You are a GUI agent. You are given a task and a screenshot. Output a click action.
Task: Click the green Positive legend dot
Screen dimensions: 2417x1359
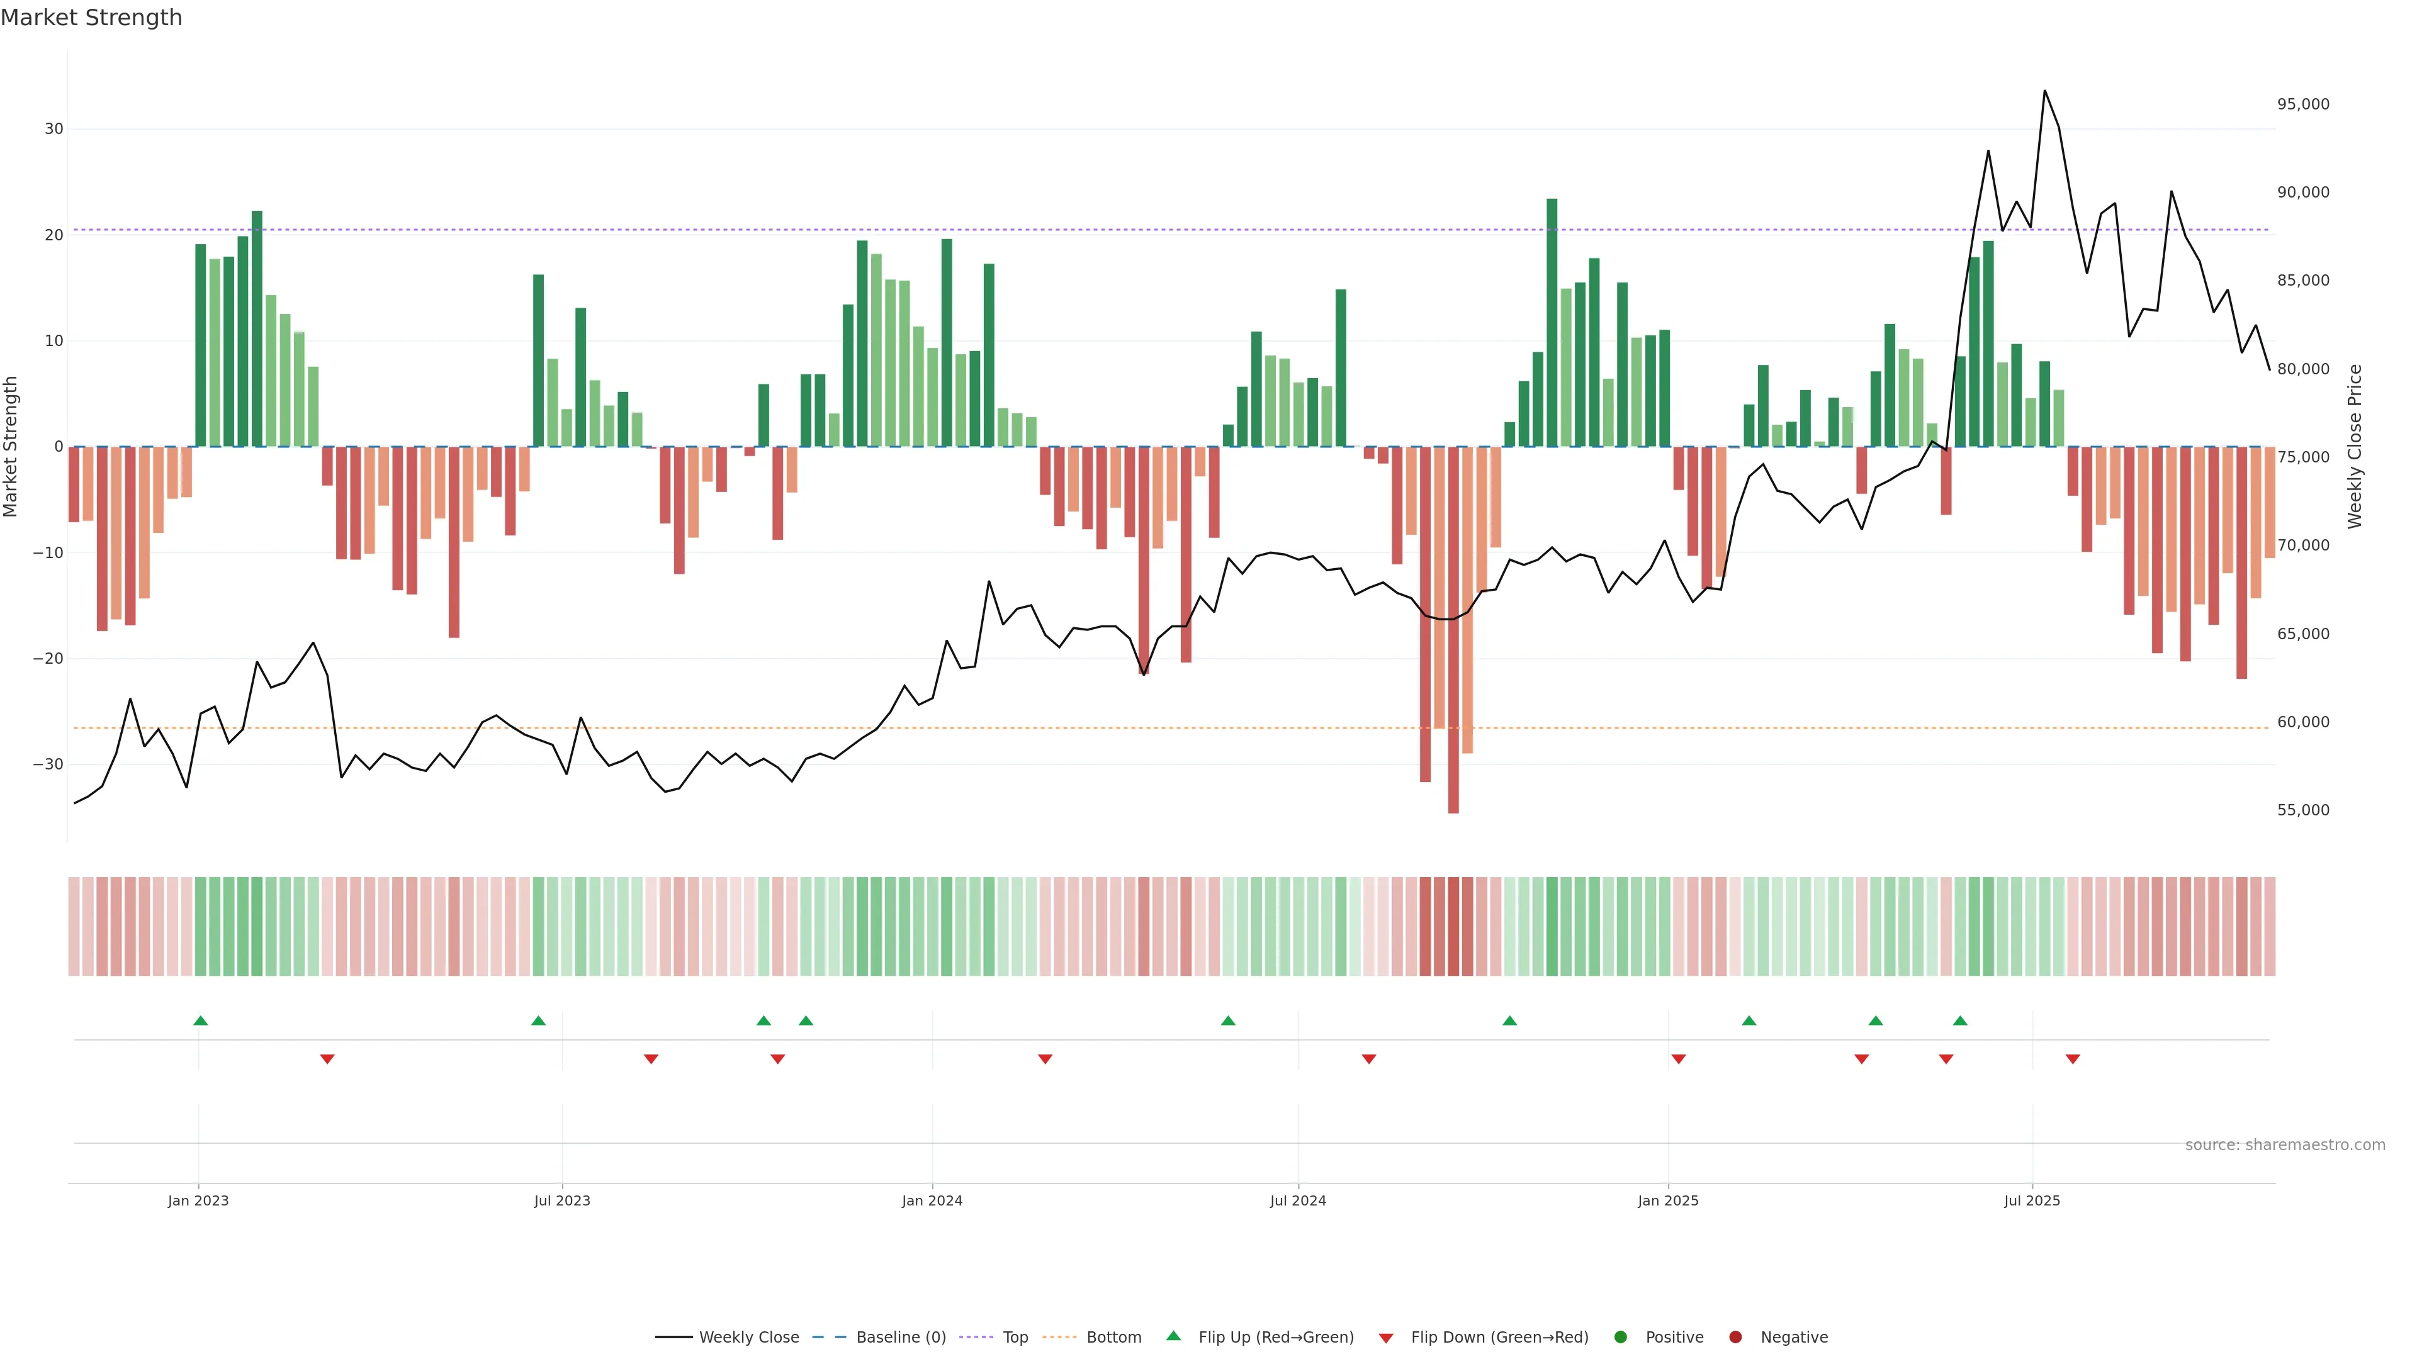1620,1336
